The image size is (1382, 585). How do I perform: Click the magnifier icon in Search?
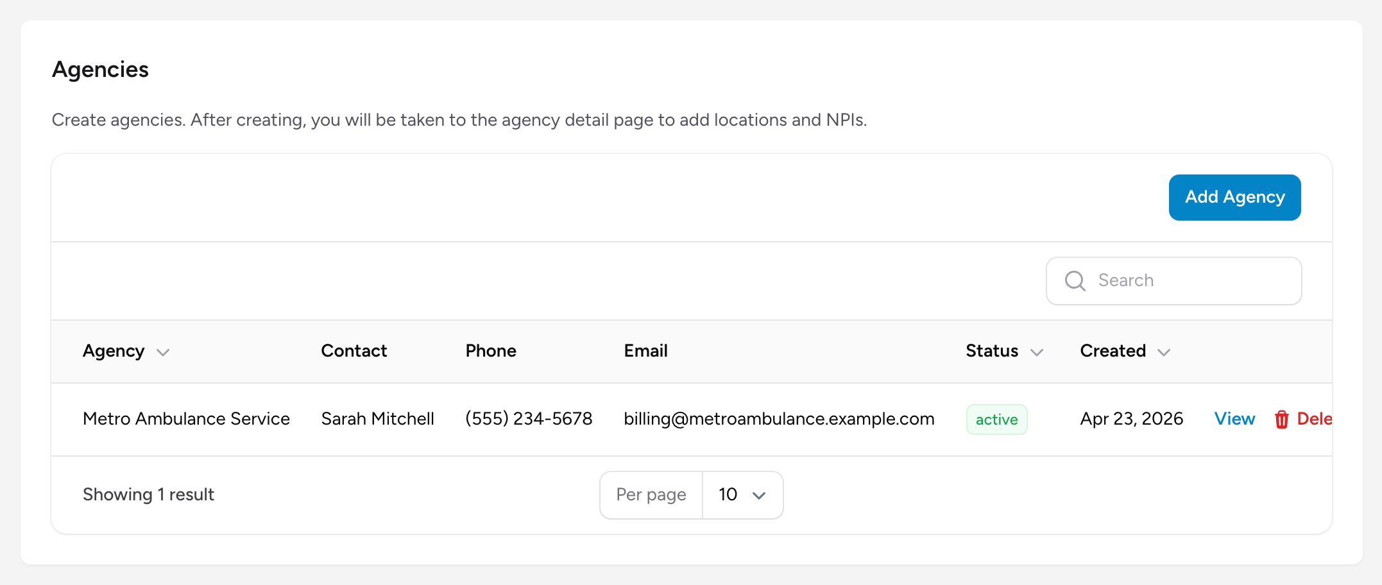pos(1075,281)
